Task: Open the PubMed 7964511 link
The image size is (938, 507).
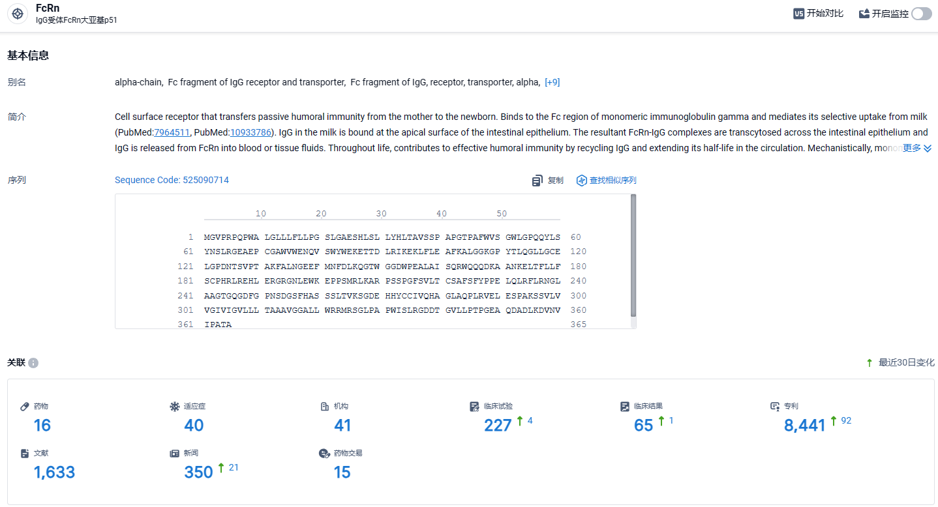Action: point(172,132)
